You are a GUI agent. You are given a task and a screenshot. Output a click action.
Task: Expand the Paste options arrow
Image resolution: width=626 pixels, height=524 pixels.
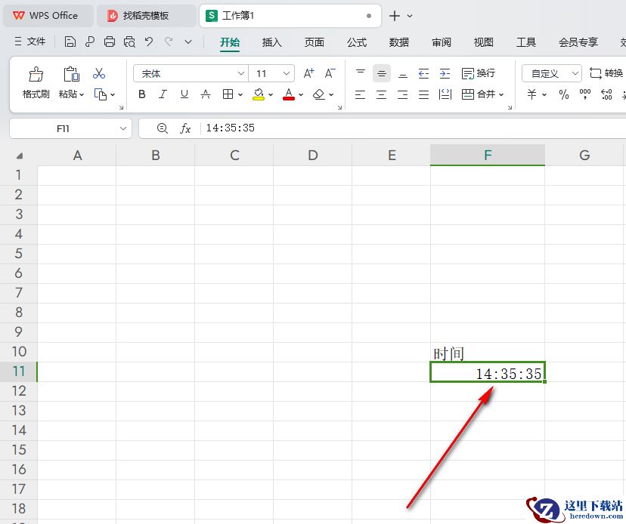click(x=82, y=95)
